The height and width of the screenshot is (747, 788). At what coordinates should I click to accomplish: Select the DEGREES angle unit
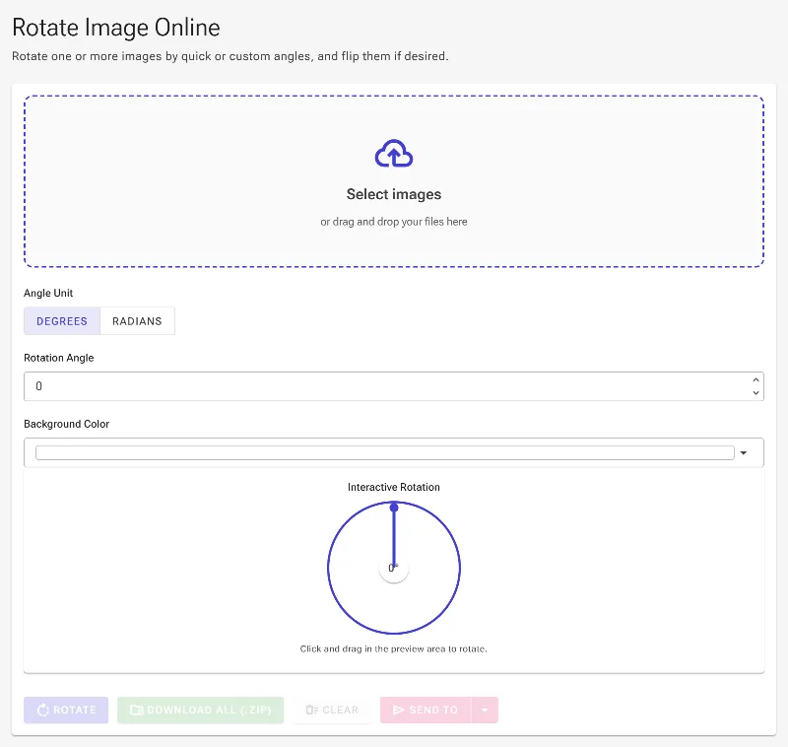62,321
